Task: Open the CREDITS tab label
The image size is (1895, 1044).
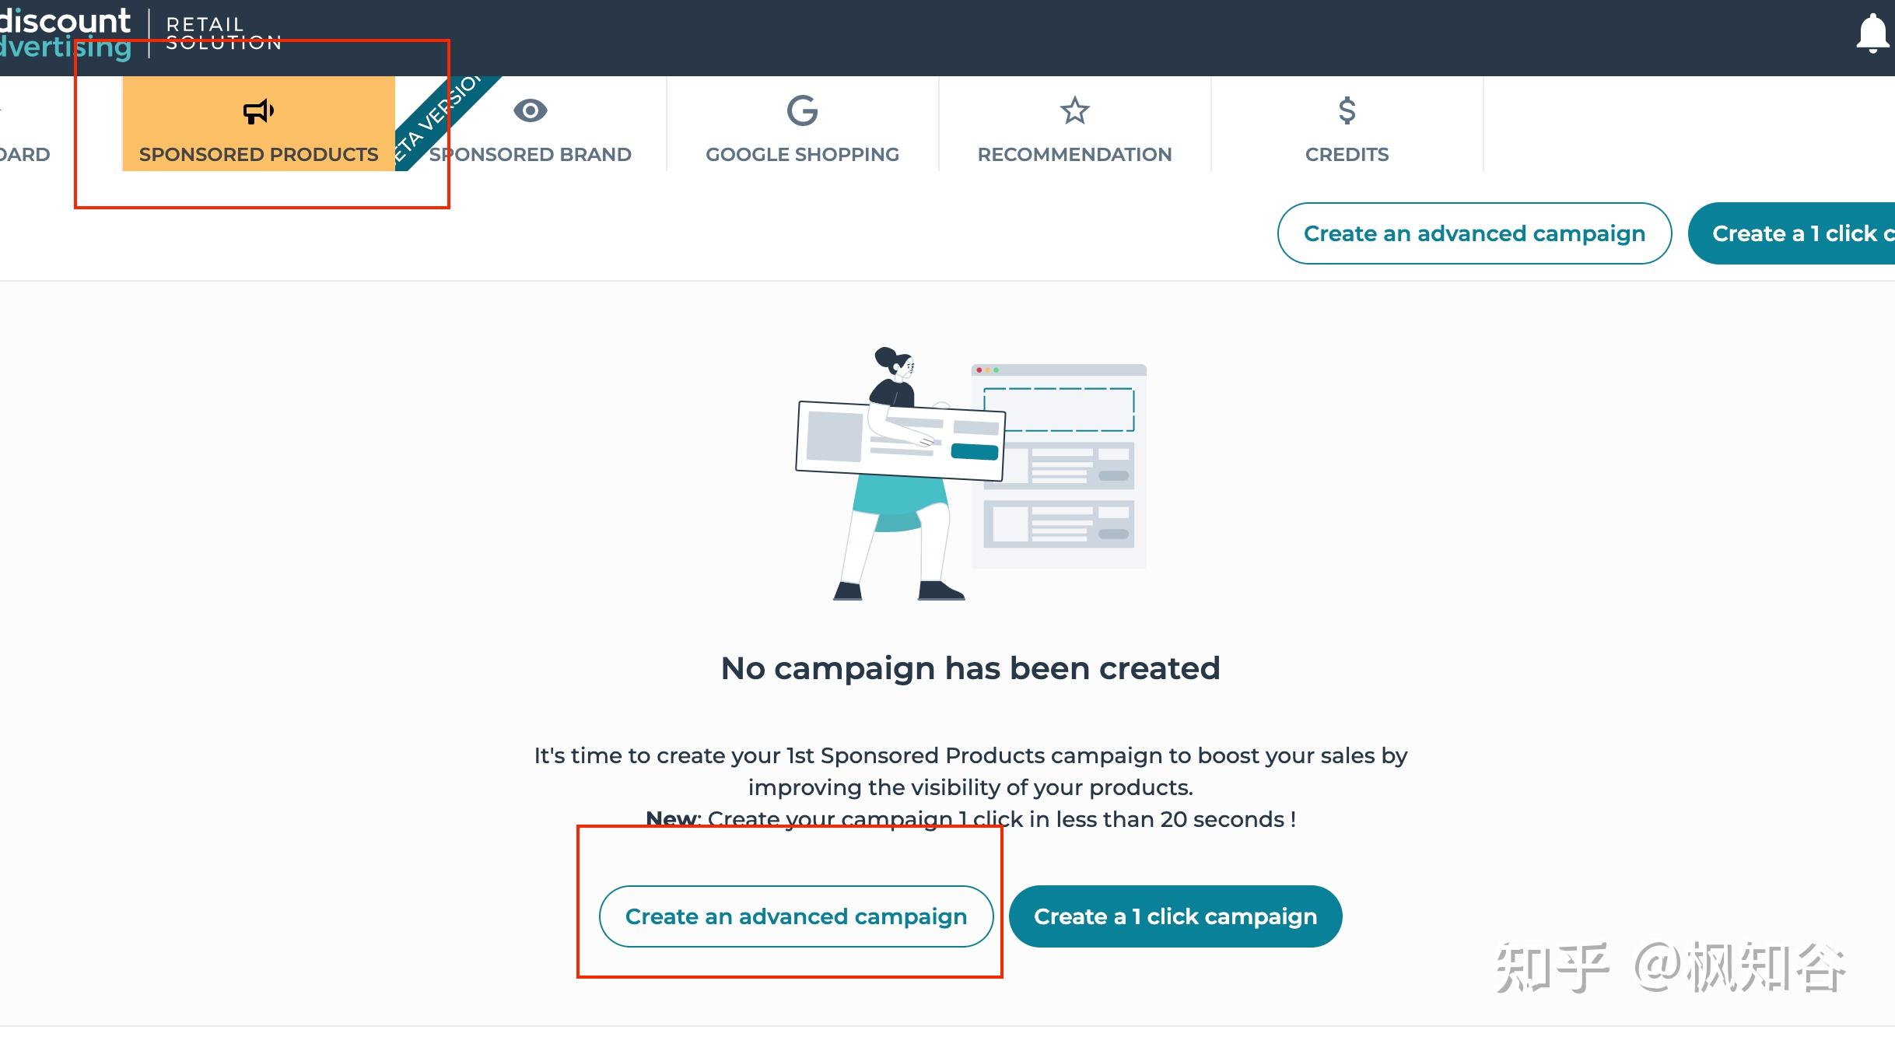Action: (x=1347, y=154)
